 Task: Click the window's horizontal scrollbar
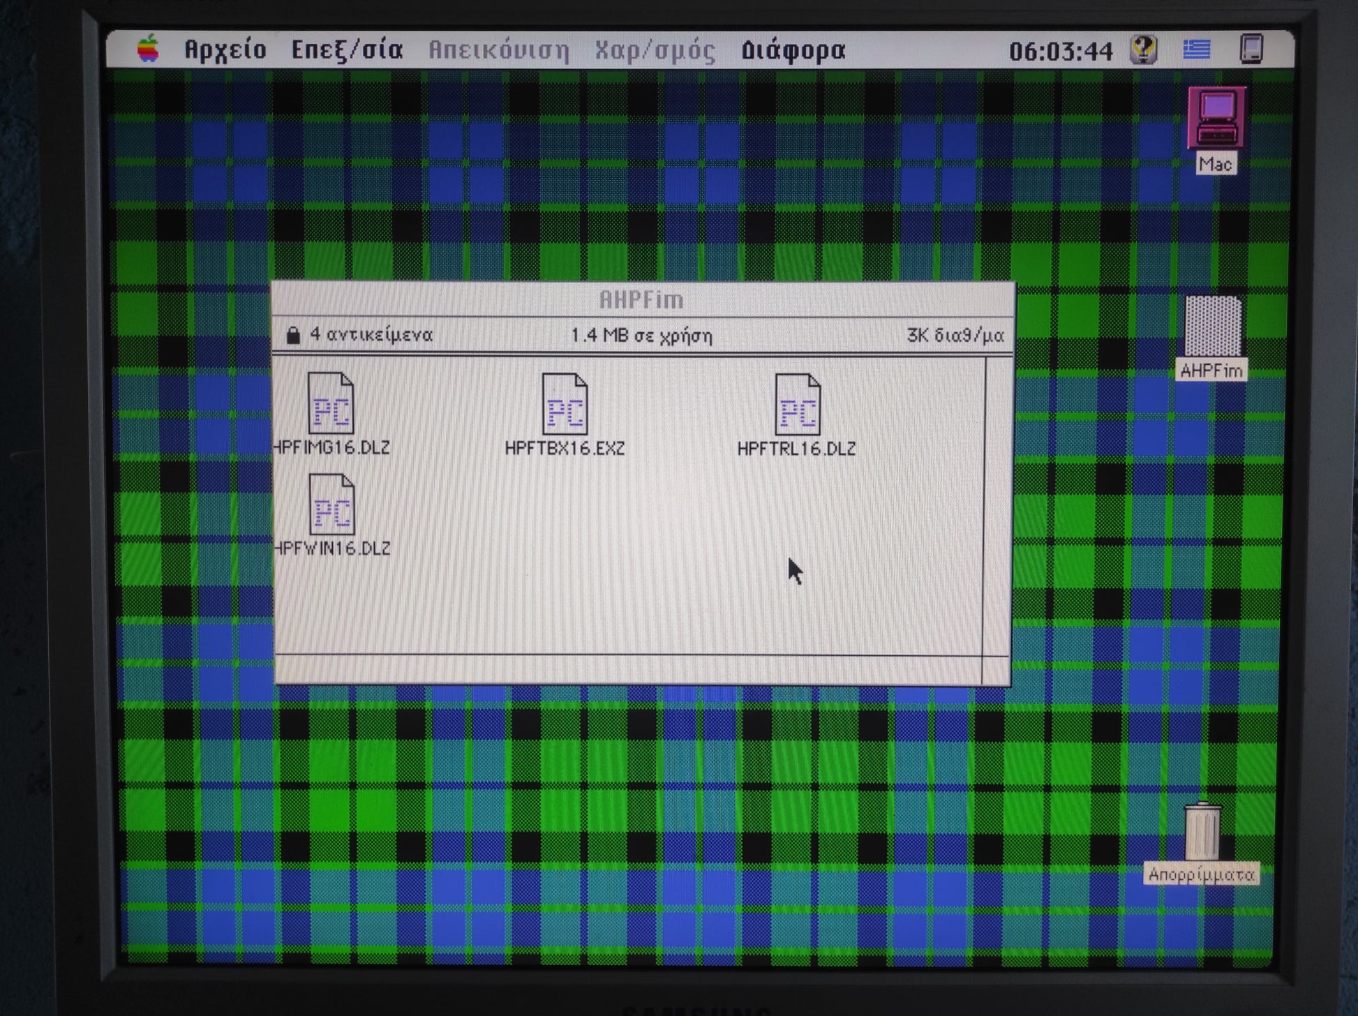click(x=628, y=668)
